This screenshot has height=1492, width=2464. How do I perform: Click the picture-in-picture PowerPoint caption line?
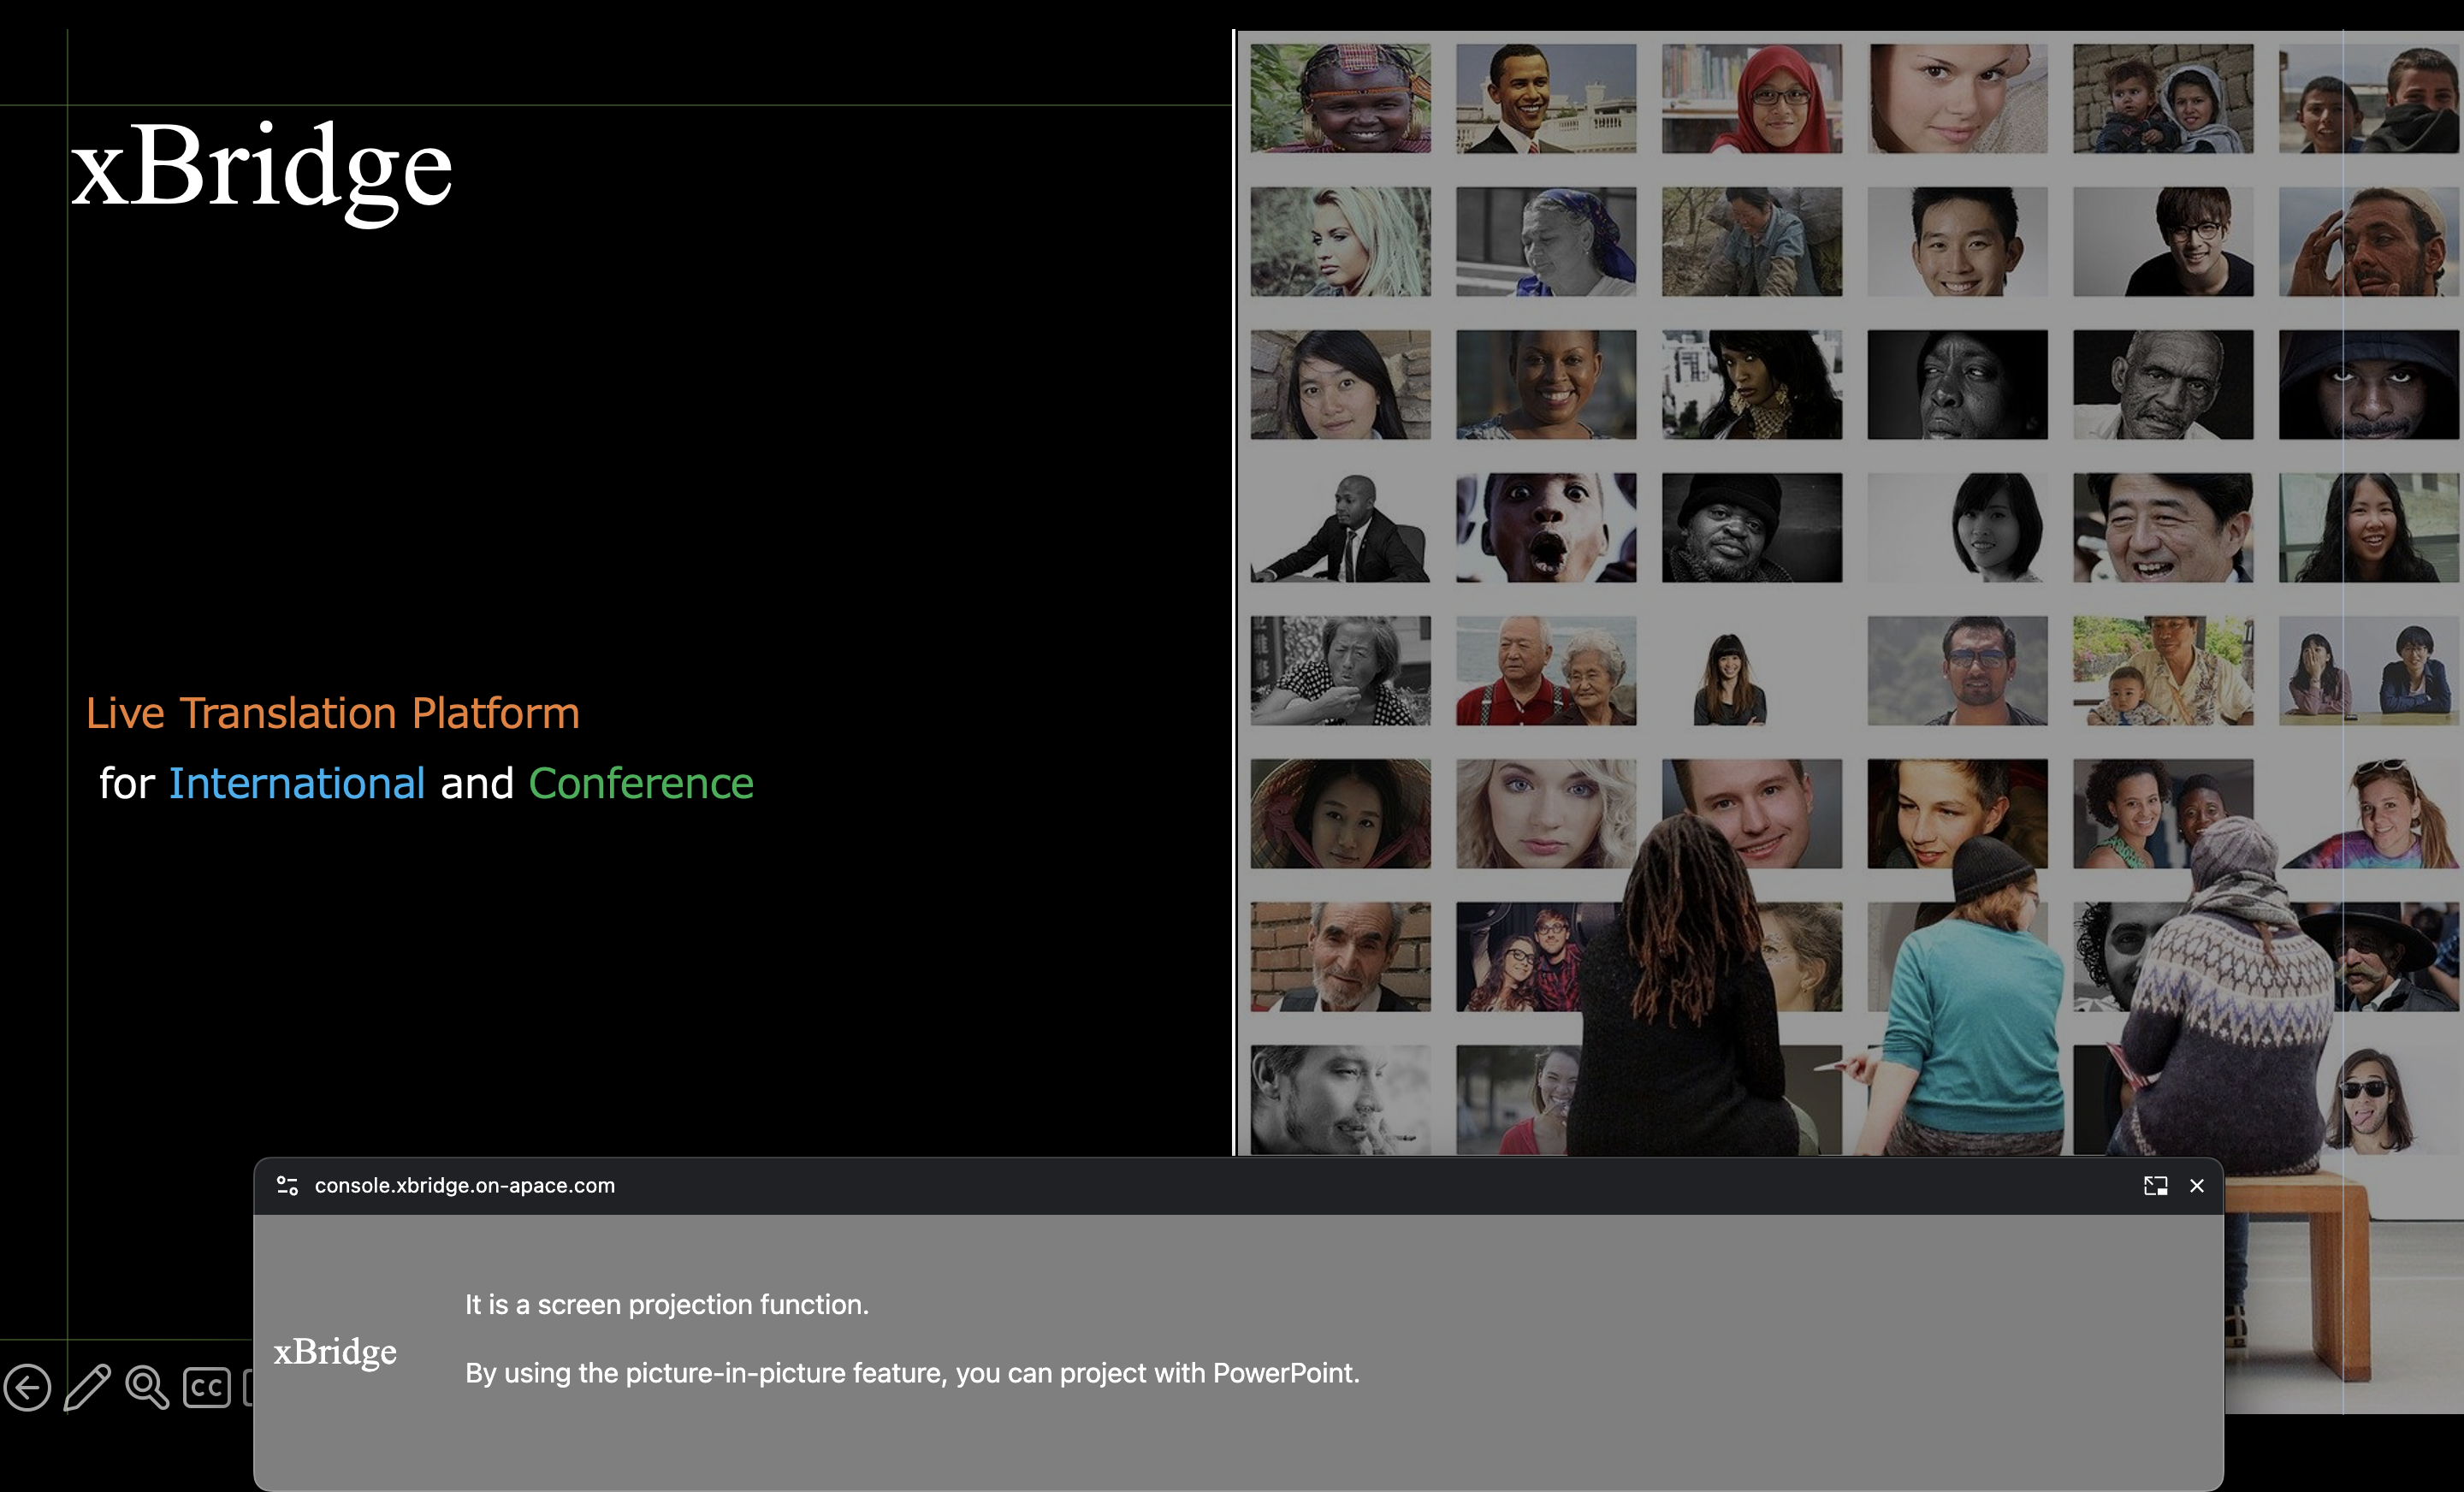911,1373
